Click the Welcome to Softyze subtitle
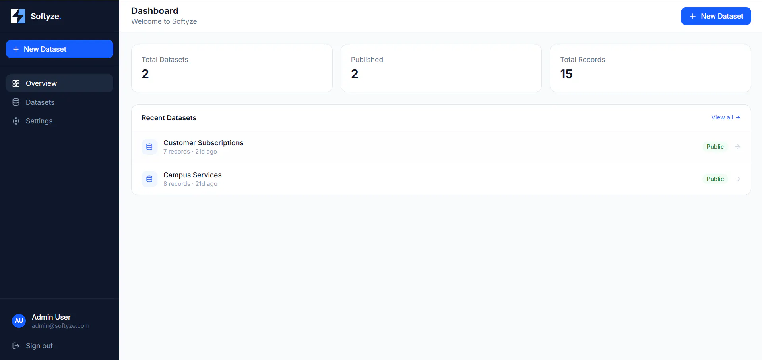This screenshot has height=360, width=762. pyautogui.click(x=164, y=21)
